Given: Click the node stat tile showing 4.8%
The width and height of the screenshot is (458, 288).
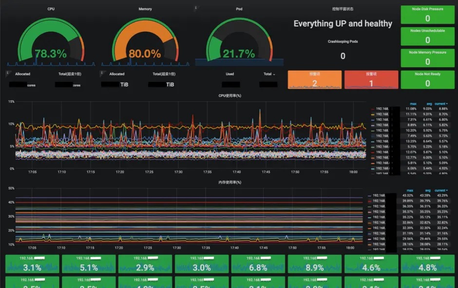Looking at the screenshot, I should pos(428,264).
